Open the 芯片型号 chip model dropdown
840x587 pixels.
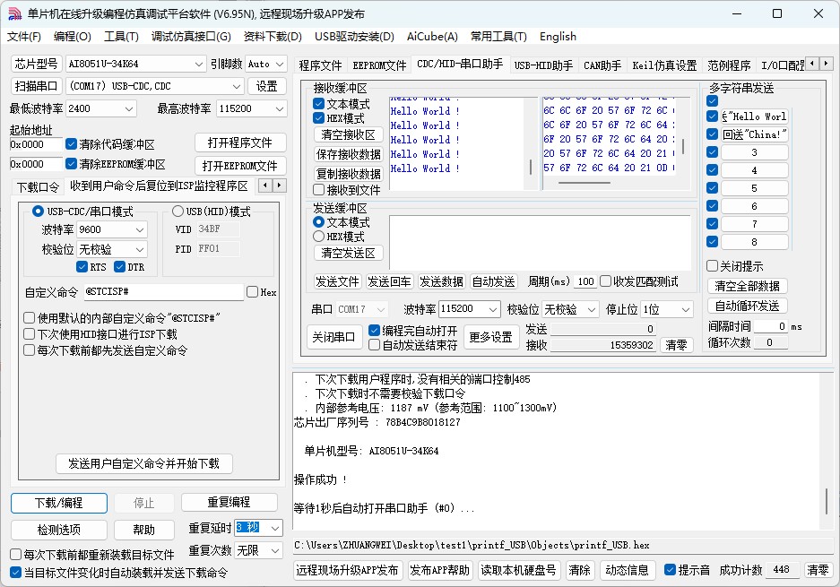coord(199,65)
